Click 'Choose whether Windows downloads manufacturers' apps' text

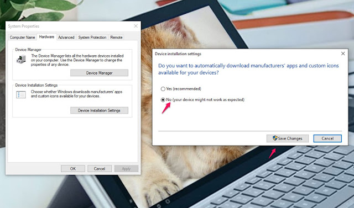76,94
